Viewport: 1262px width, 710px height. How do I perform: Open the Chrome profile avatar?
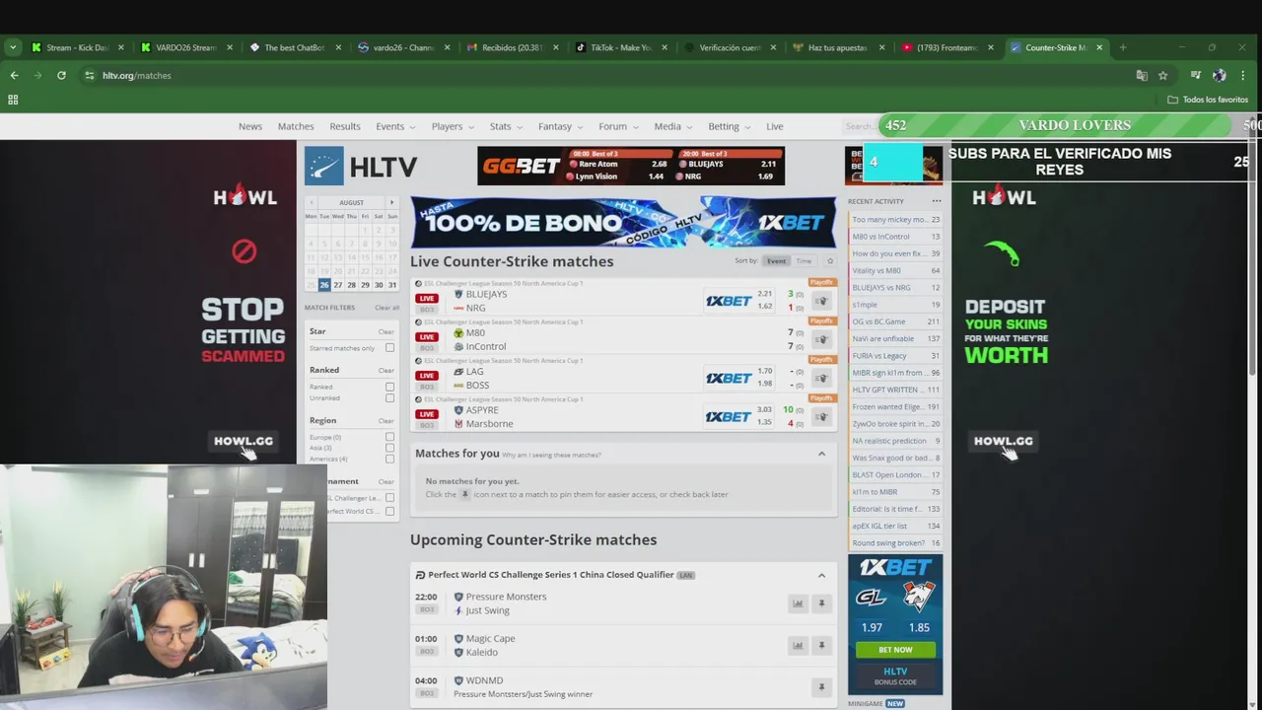(1220, 75)
